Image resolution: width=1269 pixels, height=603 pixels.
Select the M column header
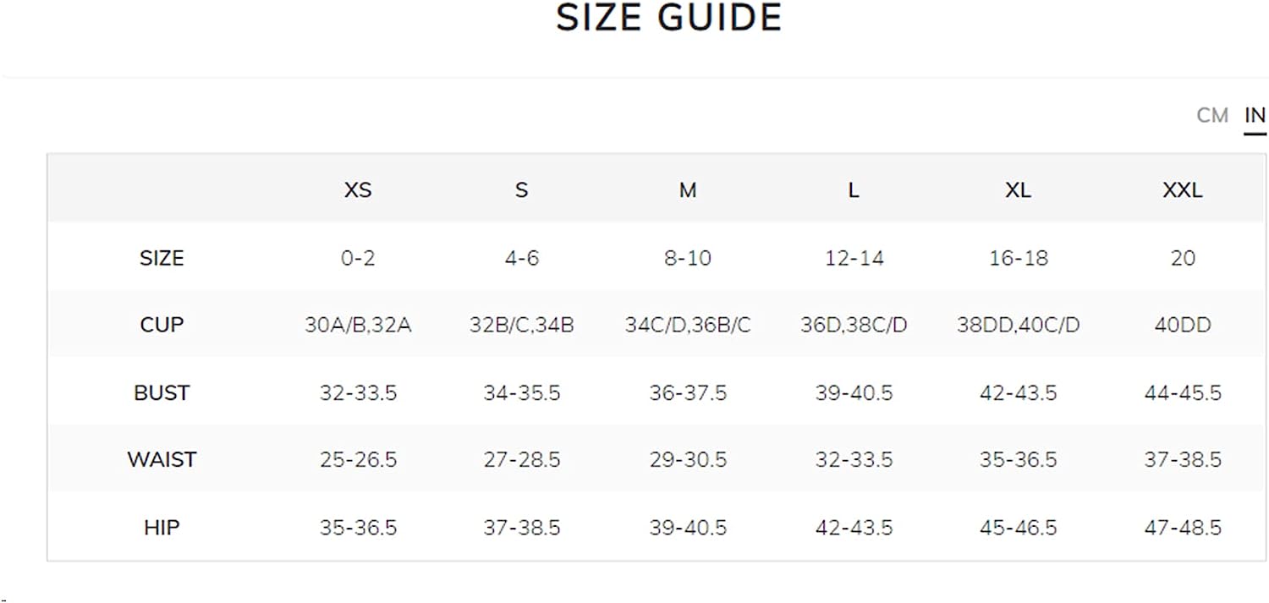[x=688, y=190]
